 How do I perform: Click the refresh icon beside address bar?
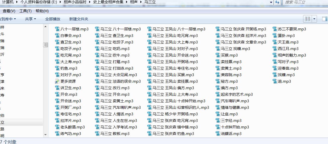coord(277,2)
